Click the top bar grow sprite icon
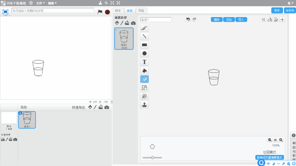296x166 pixels. (x=112, y=3)
